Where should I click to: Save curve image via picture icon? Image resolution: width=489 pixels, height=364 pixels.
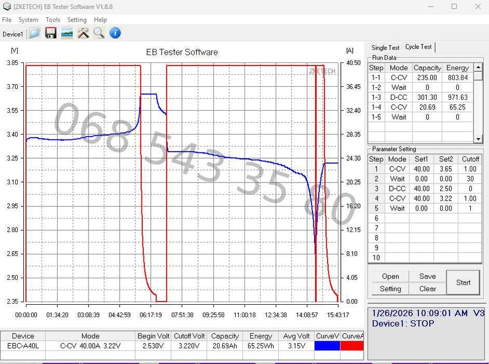(x=67, y=33)
